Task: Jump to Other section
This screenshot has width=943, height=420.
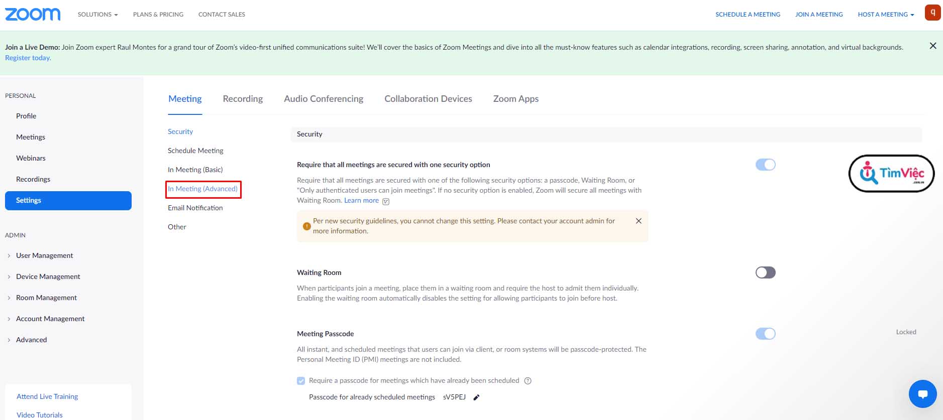Action: pos(177,227)
